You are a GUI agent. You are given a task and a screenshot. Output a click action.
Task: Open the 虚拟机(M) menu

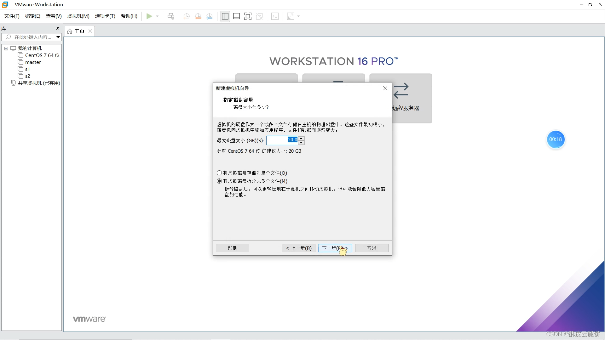tap(78, 16)
